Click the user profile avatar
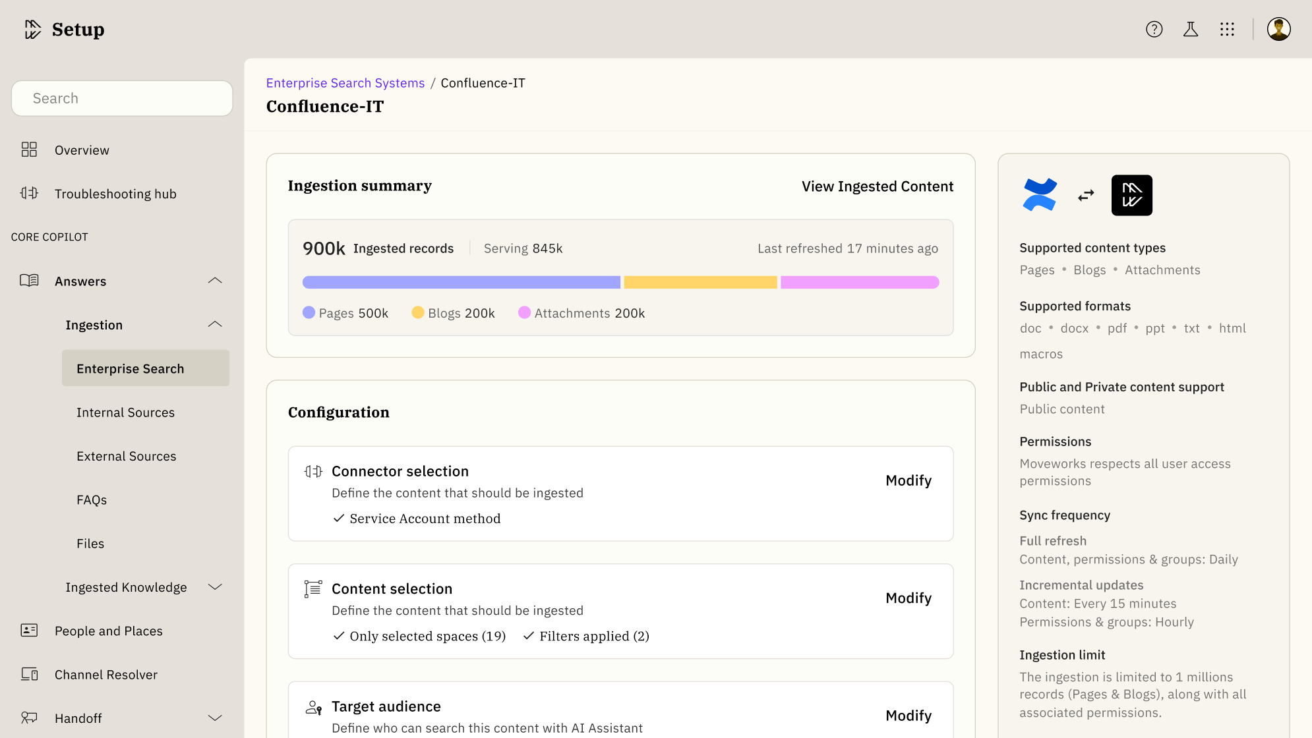Image resolution: width=1312 pixels, height=738 pixels. point(1278,29)
